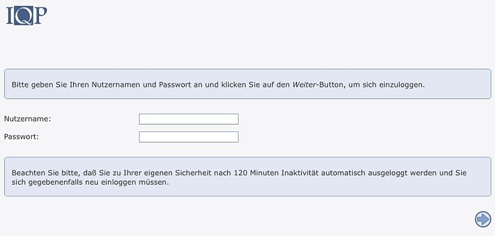Click the Nutzername: field label

click(x=27, y=119)
